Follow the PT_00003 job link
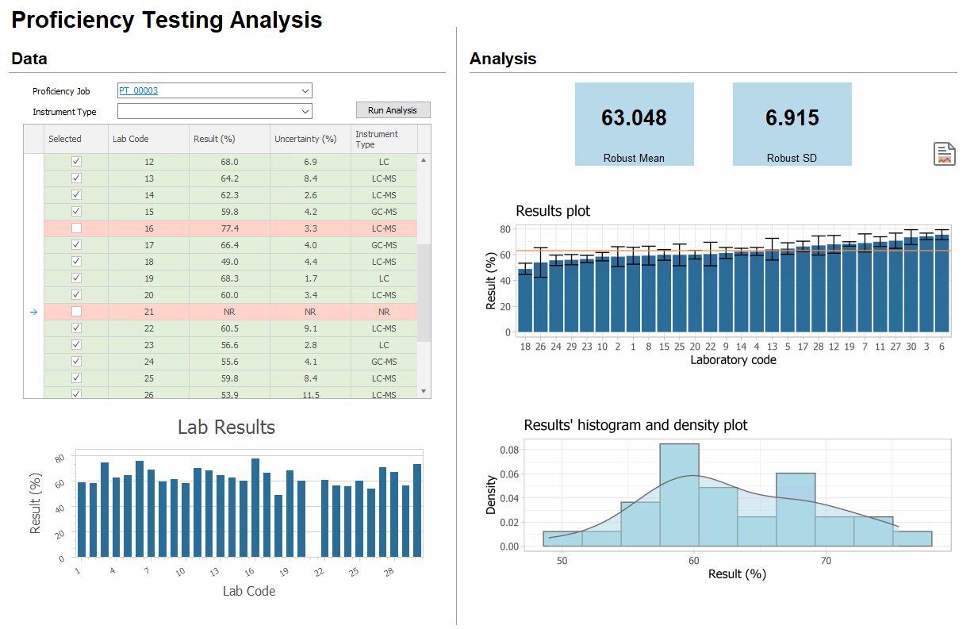The height and width of the screenshot is (629, 978). pos(139,91)
